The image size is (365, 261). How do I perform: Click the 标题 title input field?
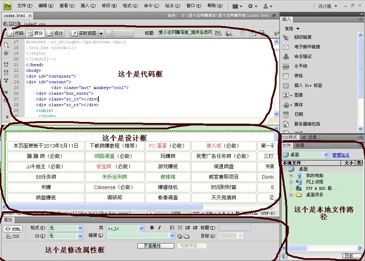(185, 33)
